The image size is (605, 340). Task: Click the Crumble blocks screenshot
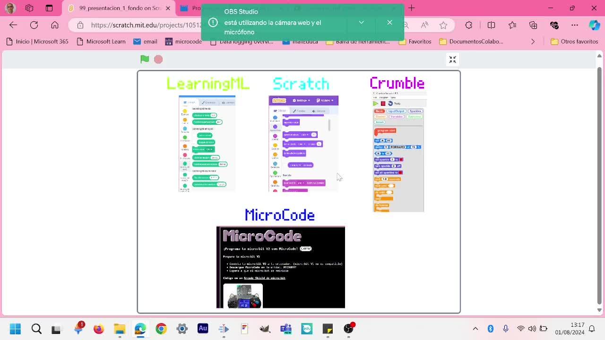pyautogui.click(x=398, y=152)
